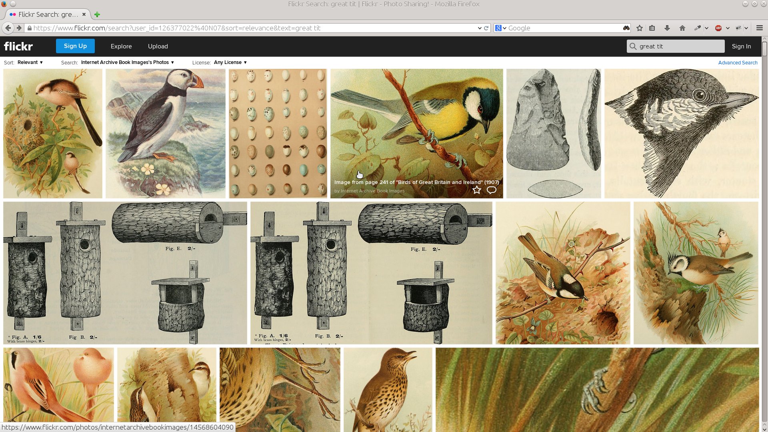The height and width of the screenshot is (432, 768).
Task: Expand the Adblock Plus dropdown arrow
Action: (728, 28)
